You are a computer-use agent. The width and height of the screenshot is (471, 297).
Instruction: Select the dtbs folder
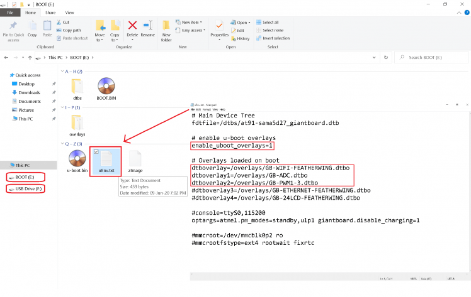[77, 89]
